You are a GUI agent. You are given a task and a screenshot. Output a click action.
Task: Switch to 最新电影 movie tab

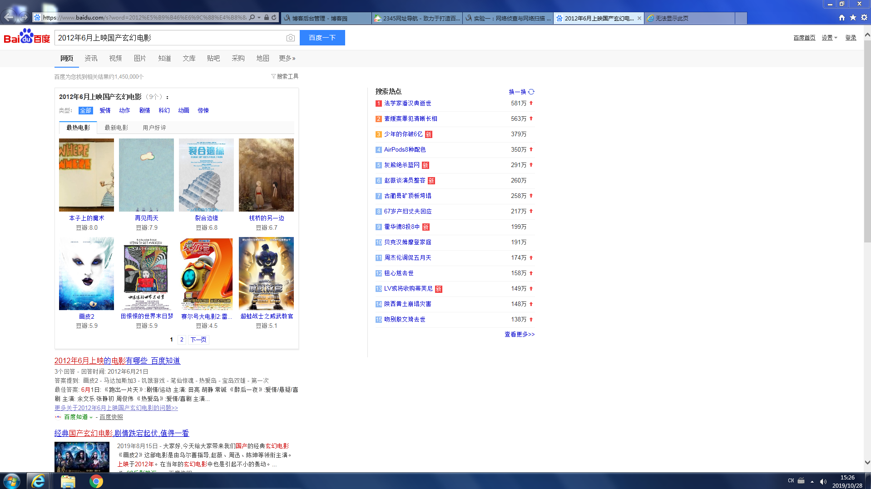tap(116, 128)
